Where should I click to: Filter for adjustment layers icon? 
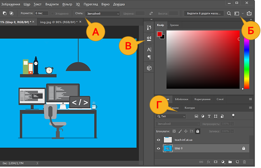pyautogui.click(x=203, y=116)
